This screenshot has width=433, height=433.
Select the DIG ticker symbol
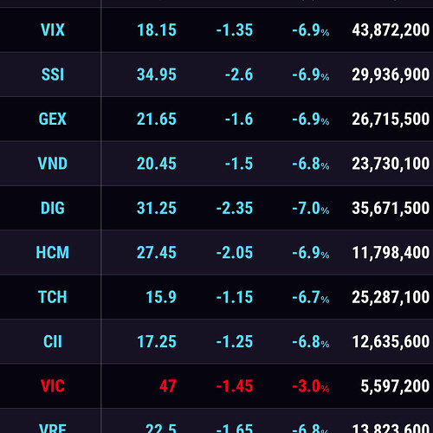(x=53, y=208)
